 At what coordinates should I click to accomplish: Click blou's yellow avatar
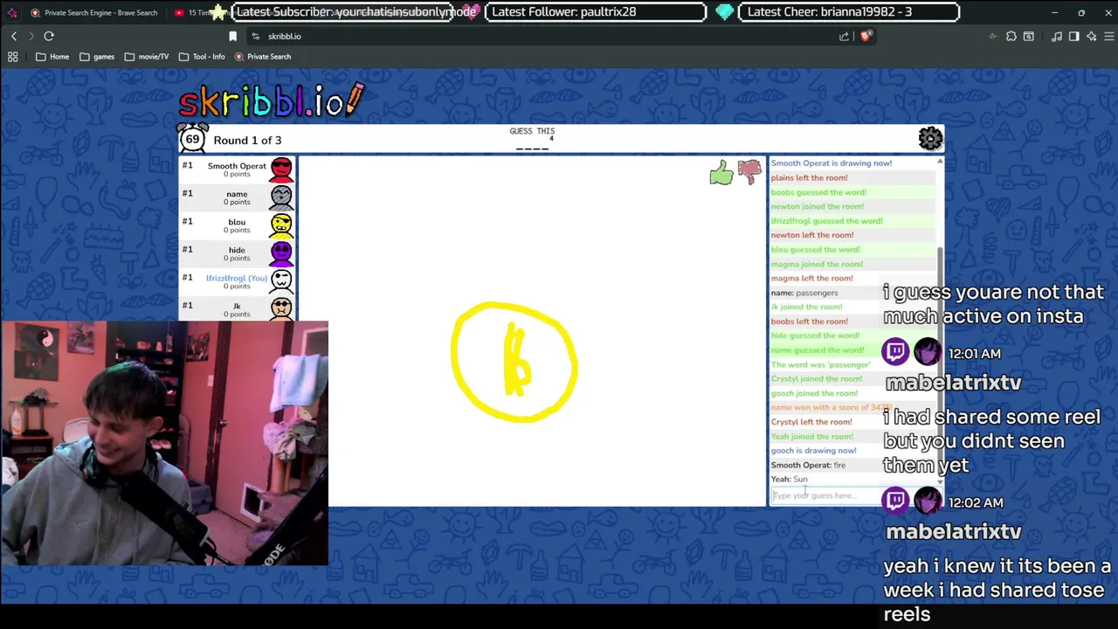[281, 225]
